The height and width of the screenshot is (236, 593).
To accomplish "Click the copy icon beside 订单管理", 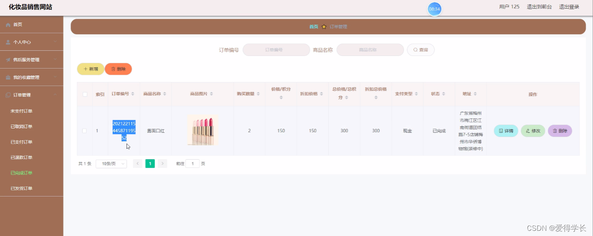I will 8,95.
